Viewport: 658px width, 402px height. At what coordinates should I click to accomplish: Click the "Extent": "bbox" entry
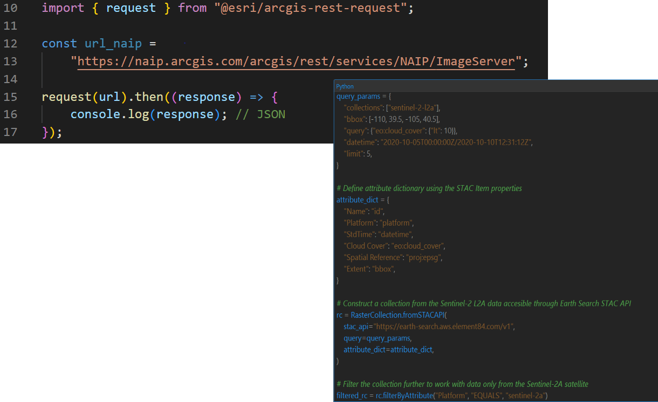click(369, 269)
